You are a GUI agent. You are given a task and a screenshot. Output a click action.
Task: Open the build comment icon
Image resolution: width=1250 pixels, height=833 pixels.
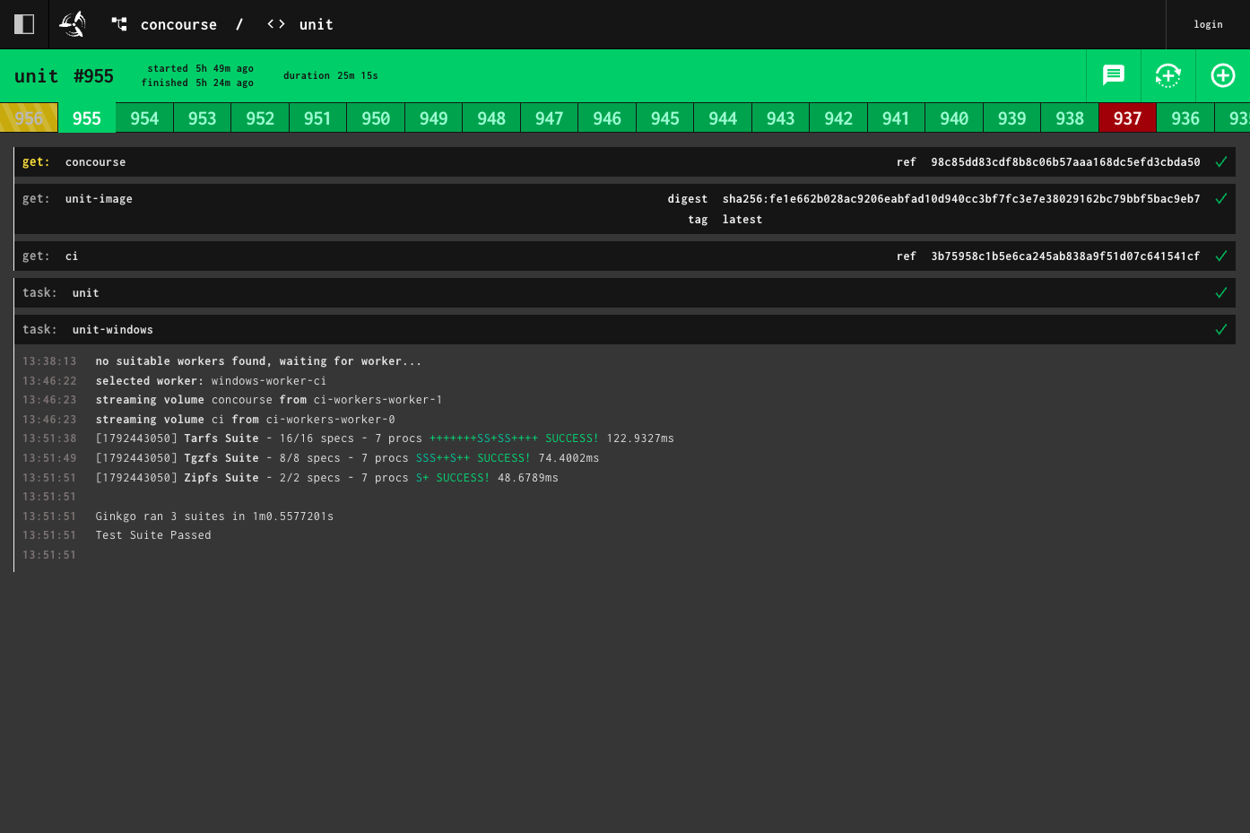pos(1114,75)
